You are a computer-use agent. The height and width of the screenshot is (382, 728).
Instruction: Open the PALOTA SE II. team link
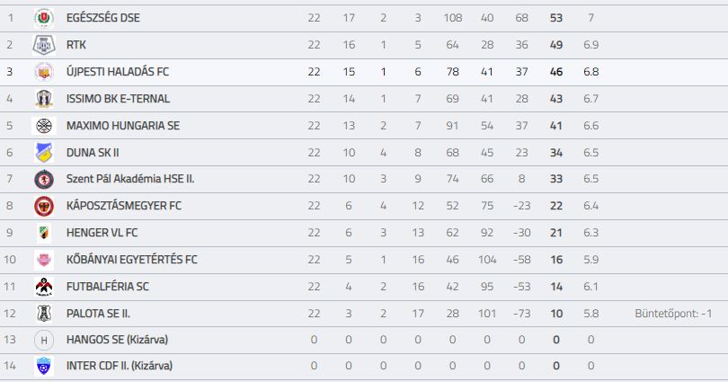click(99, 314)
